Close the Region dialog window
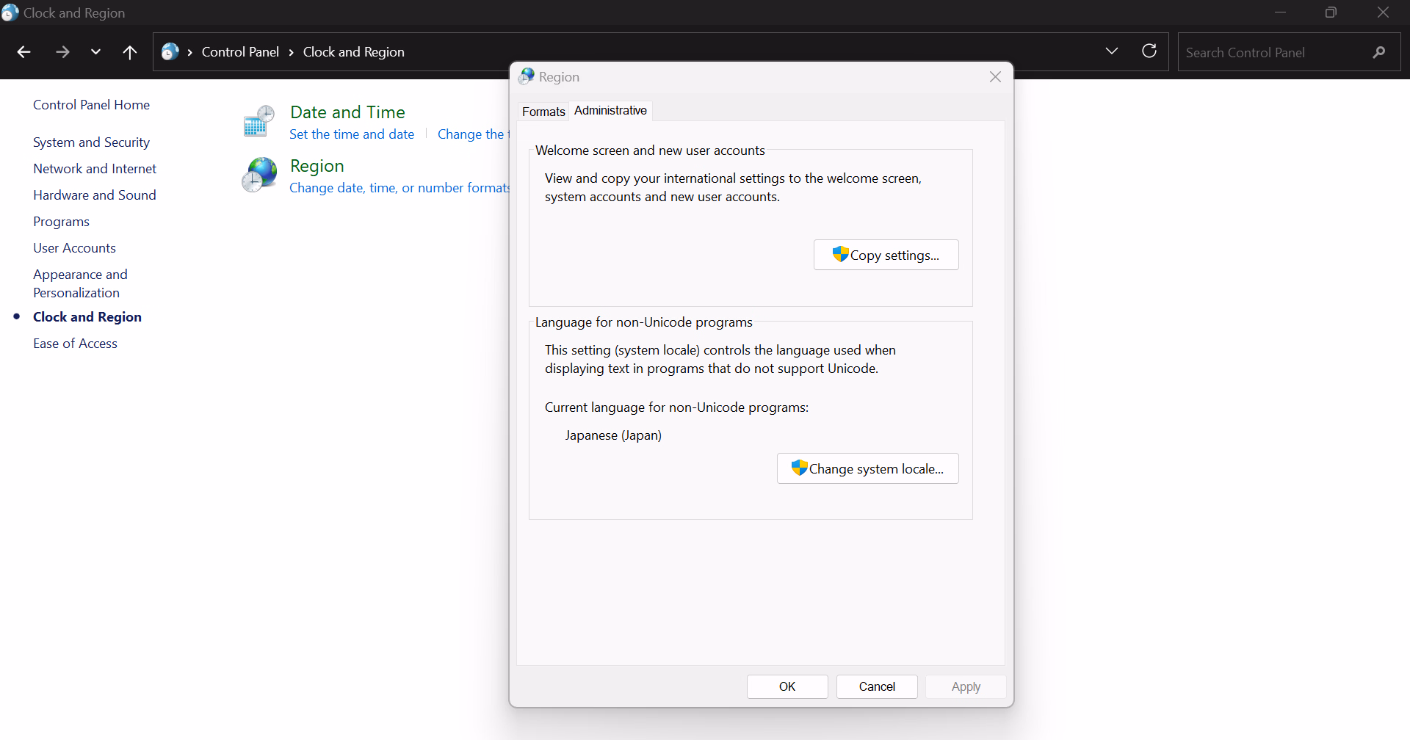Viewport: 1410px width, 740px height. point(995,77)
